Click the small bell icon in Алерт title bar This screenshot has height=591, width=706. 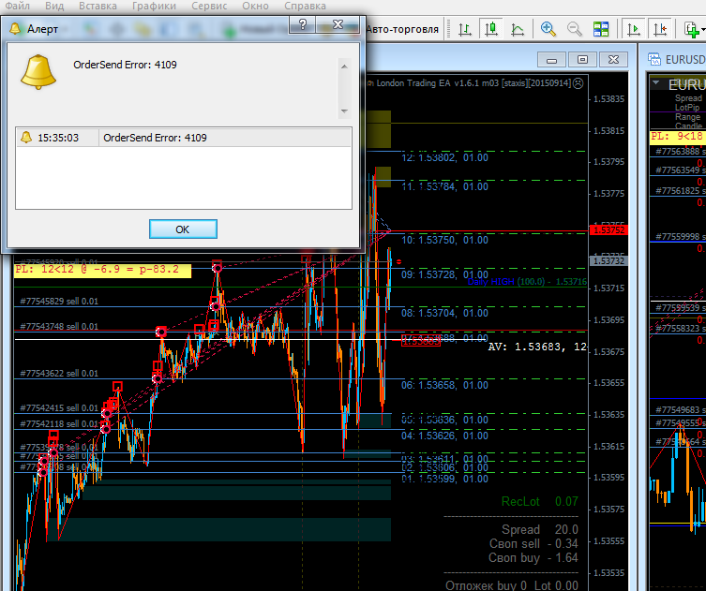coord(15,29)
